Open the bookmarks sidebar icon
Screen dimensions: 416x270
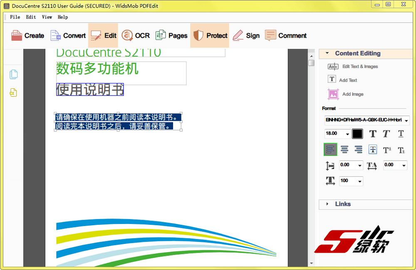tap(14, 93)
